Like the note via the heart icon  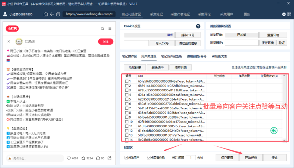click(x=69, y=158)
